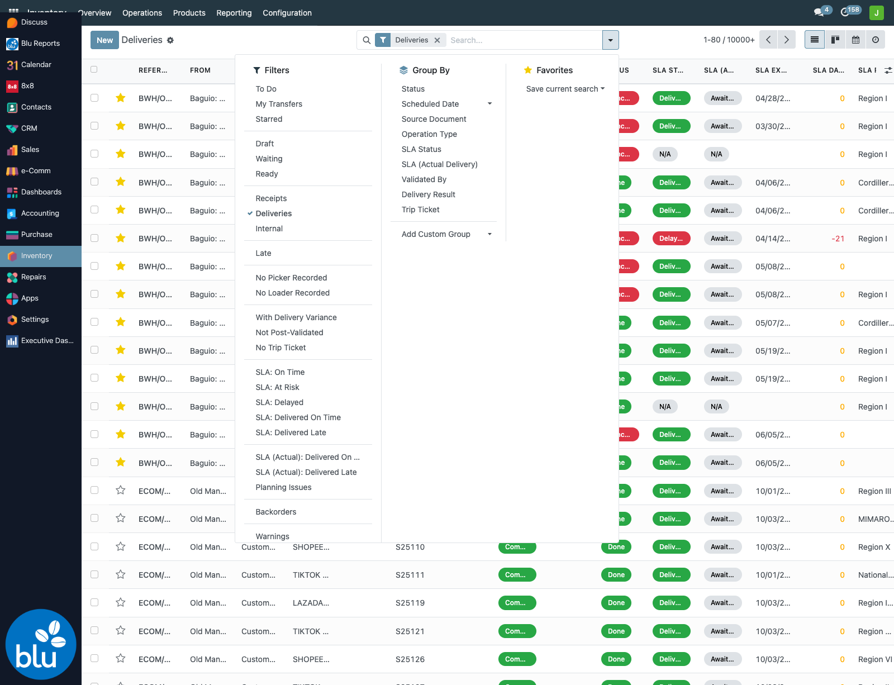Switch to list view
Screen dimensions: 894x685
pos(815,40)
